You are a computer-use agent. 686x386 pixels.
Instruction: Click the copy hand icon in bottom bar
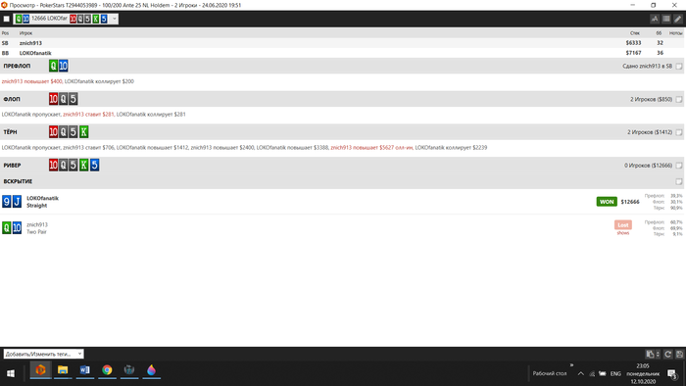[x=650, y=354]
